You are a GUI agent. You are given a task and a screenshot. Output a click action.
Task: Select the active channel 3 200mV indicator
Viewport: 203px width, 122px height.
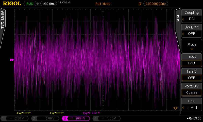(76, 118)
